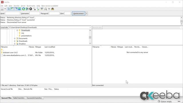Switch to the Failed transfers tab
This screenshot has width=183, height=103.
tap(19, 98)
